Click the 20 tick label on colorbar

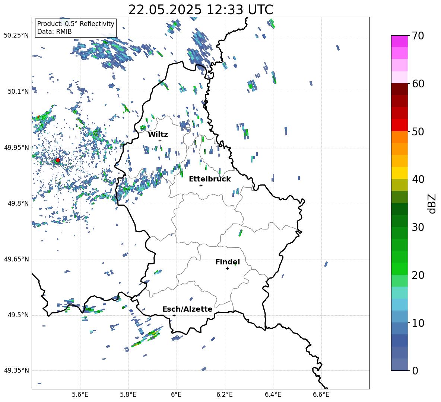(418, 275)
